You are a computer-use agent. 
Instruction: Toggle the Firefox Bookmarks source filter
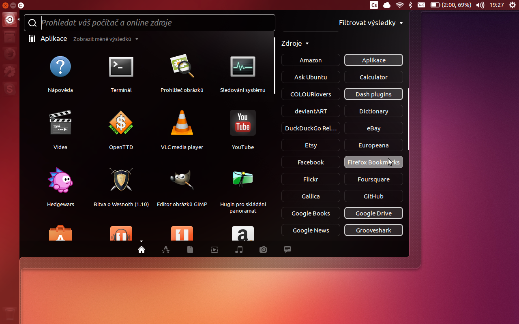[x=373, y=162]
